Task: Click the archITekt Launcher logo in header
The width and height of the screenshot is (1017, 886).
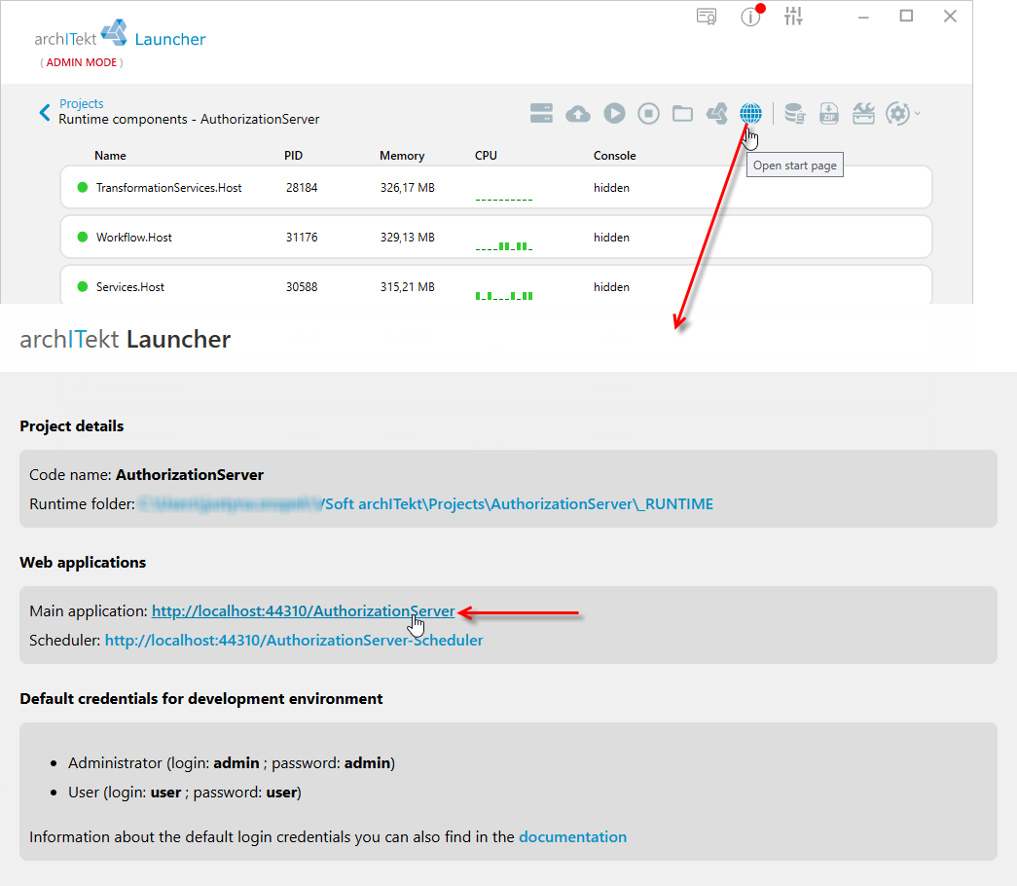Action: [120, 34]
